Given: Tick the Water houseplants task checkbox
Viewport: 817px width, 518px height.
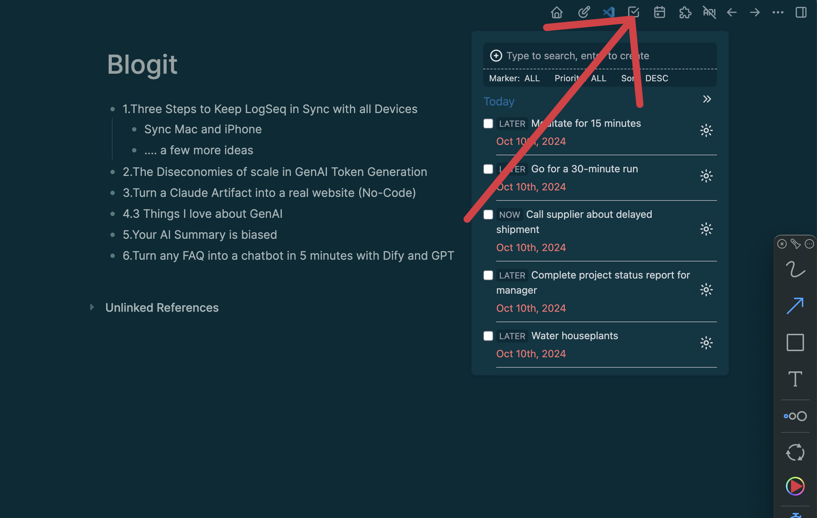Looking at the screenshot, I should coord(488,336).
